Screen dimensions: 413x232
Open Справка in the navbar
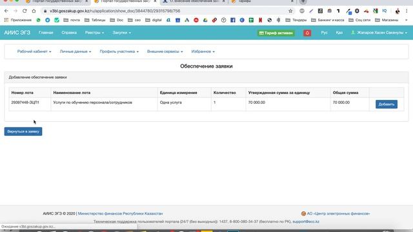69,33
